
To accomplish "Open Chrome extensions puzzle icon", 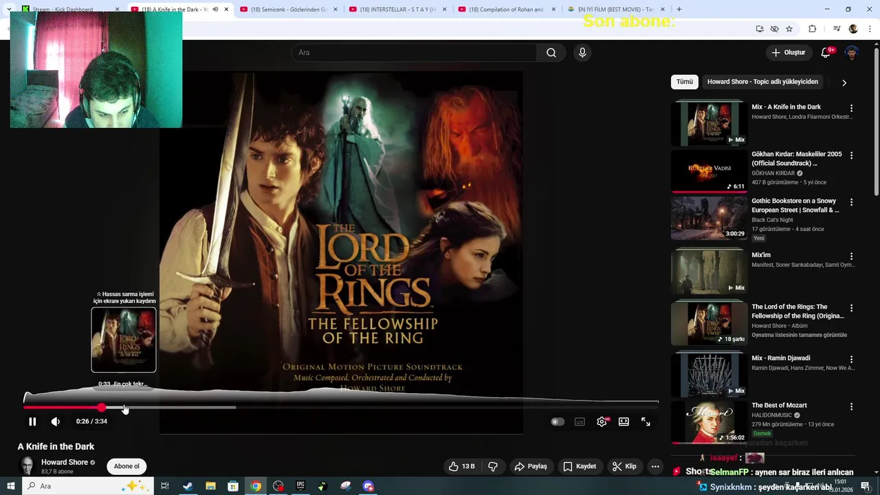I will point(813,29).
